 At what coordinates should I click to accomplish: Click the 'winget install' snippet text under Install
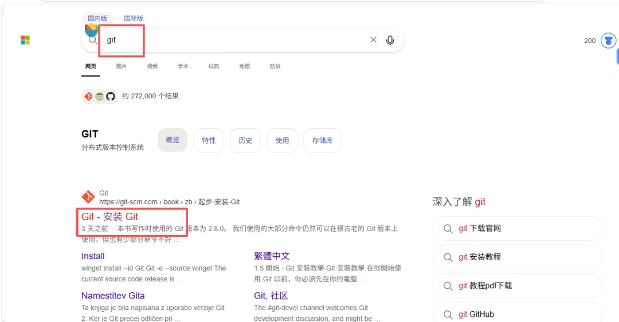coord(154,273)
